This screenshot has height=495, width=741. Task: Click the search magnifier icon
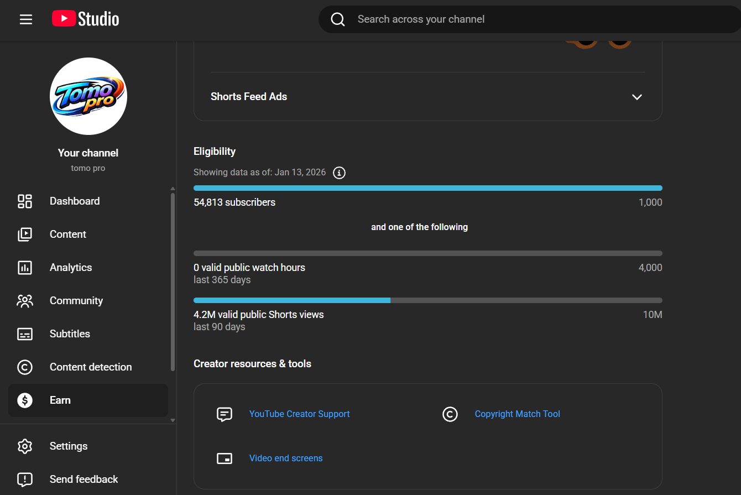pyautogui.click(x=337, y=19)
